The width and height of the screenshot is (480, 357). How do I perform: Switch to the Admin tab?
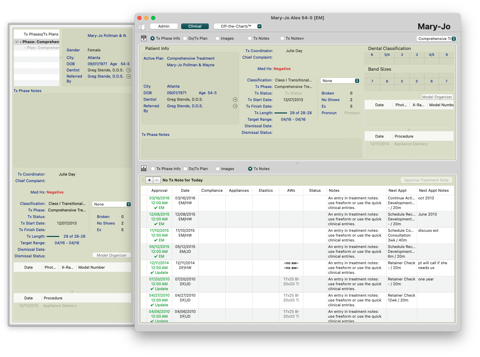point(164,26)
